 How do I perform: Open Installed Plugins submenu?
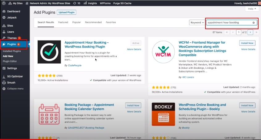coord(12,51)
